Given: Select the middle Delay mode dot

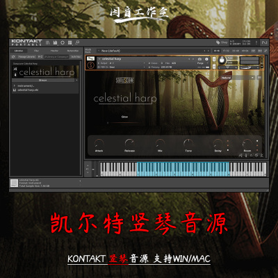Looking at the screenshot, I should [x=228, y=145].
